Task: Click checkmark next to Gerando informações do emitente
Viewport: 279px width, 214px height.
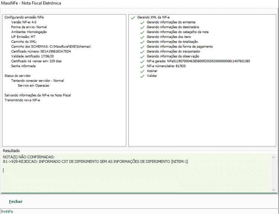Action: 142,23
